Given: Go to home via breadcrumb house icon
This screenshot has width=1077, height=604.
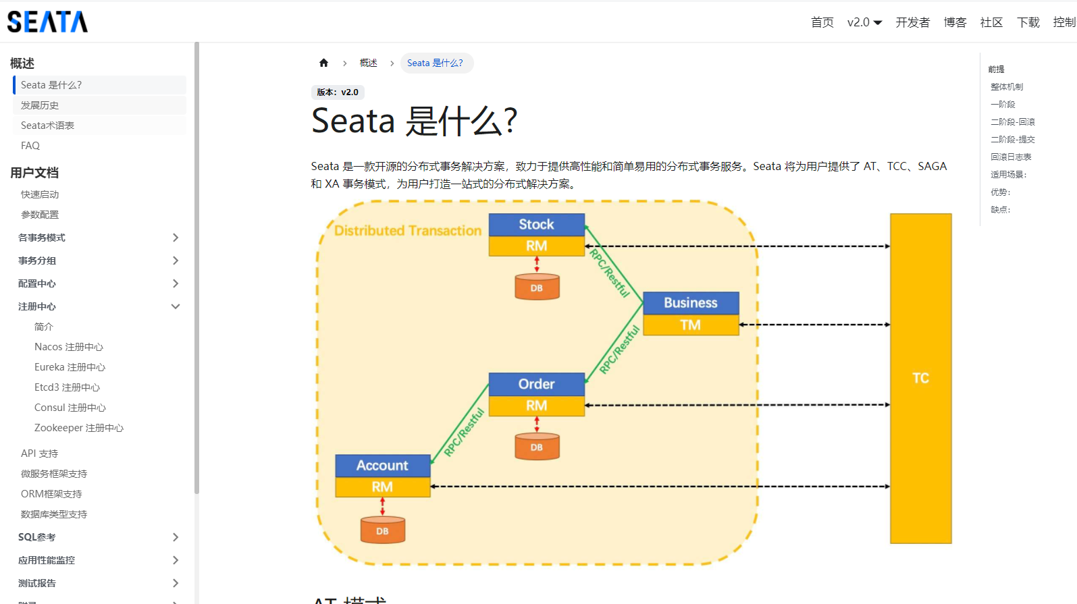Looking at the screenshot, I should tap(323, 63).
